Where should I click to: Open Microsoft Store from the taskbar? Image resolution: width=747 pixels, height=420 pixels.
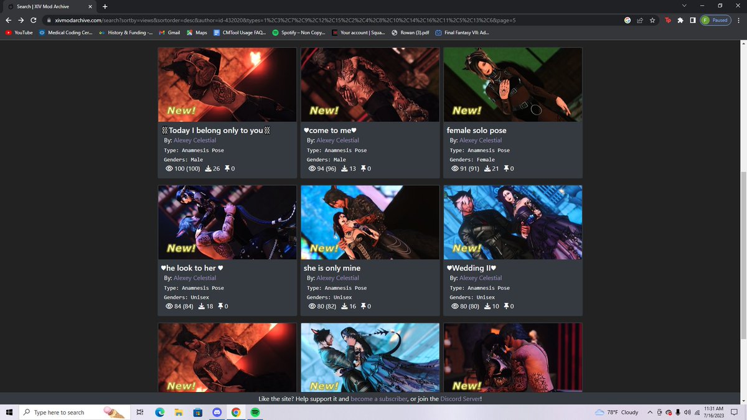[197, 412]
